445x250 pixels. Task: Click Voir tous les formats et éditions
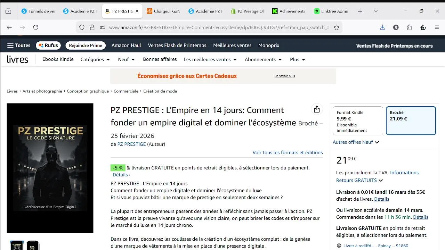click(x=288, y=152)
